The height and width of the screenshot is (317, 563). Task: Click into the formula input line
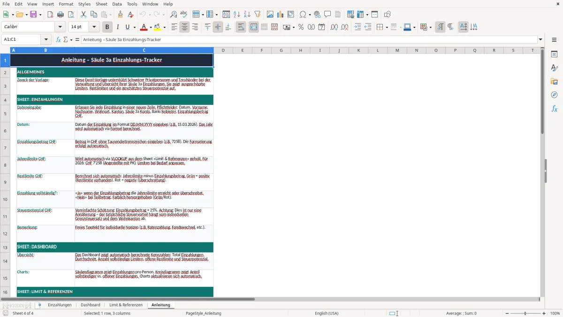tap(309, 39)
